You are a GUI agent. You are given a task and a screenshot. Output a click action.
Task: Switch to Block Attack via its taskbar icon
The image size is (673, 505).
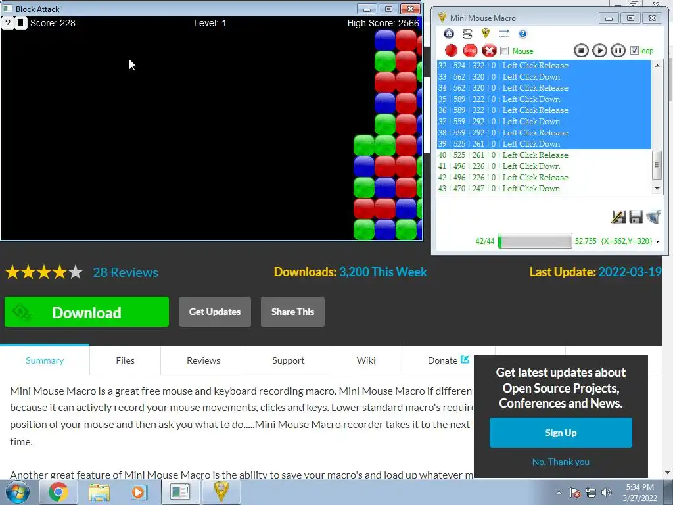coord(180,492)
